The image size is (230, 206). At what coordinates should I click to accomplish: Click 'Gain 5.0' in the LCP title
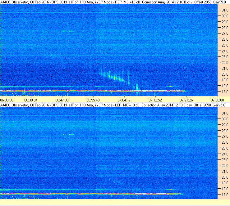(219, 105)
